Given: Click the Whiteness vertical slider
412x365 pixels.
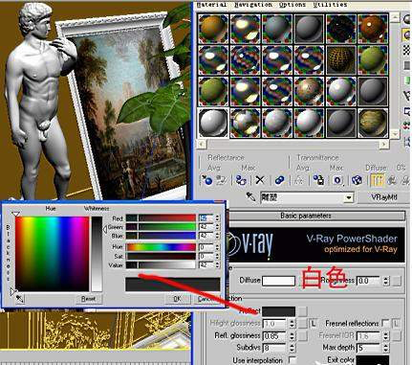Looking at the screenshot, I should click(x=97, y=254).
